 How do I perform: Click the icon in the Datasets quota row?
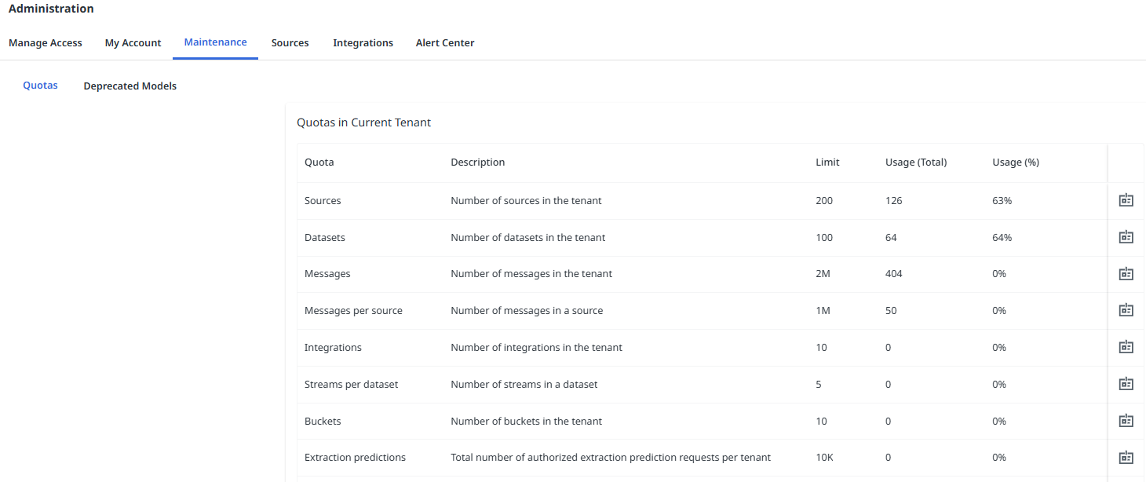click(1126, 237)
